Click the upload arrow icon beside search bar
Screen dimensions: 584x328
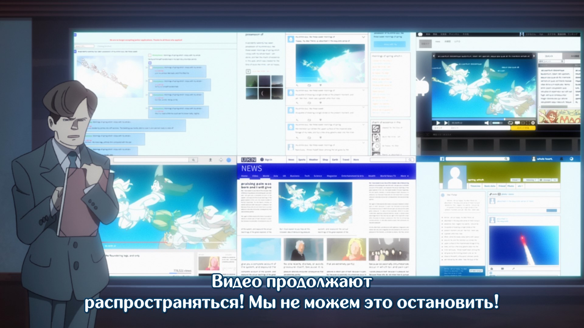point(210,160)
